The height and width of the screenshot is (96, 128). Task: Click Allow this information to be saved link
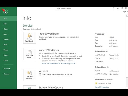click(x=59, y=63)
